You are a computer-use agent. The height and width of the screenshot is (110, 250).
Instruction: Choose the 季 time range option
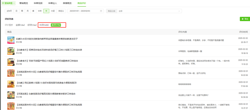pyautogui.click(x=33, y=11)
